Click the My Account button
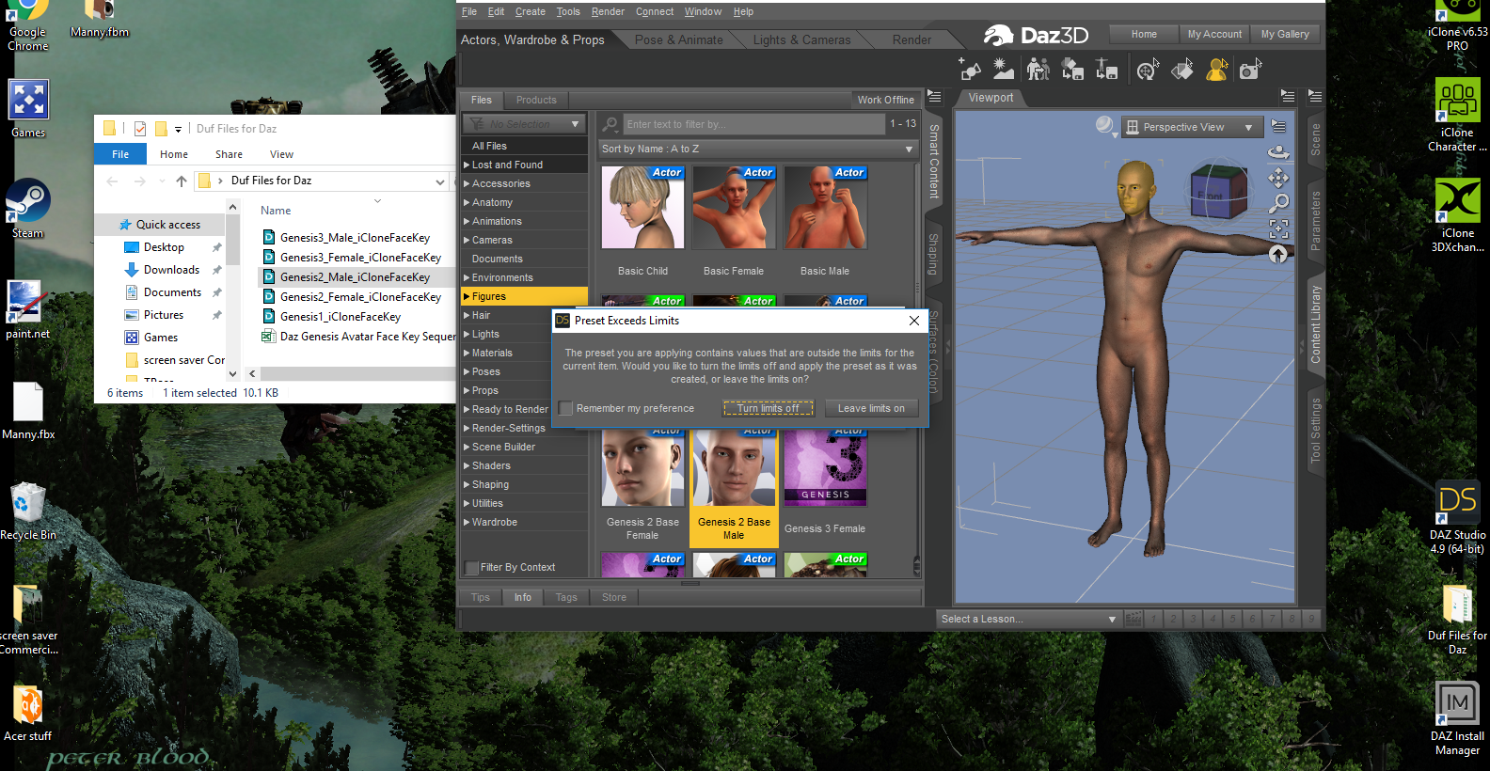The width and height of the screenshot is (1490, 771). tap(1214, 34)
